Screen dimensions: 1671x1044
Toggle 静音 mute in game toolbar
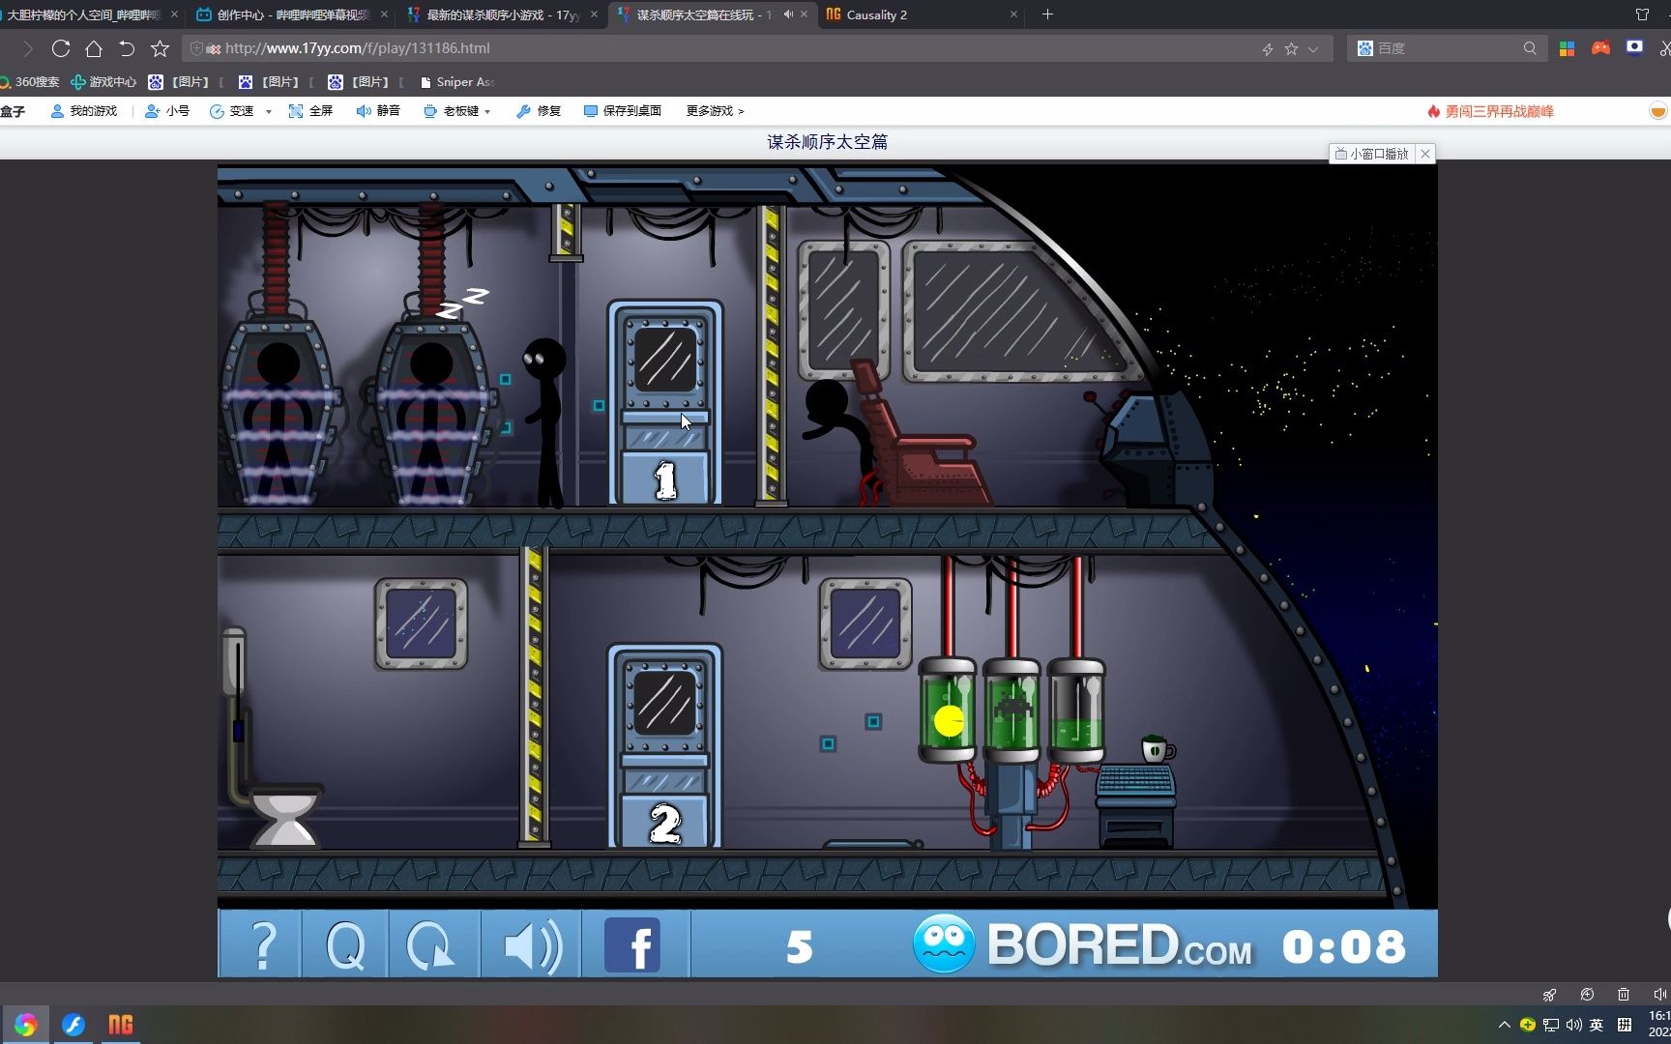click(x=378, y=111)
